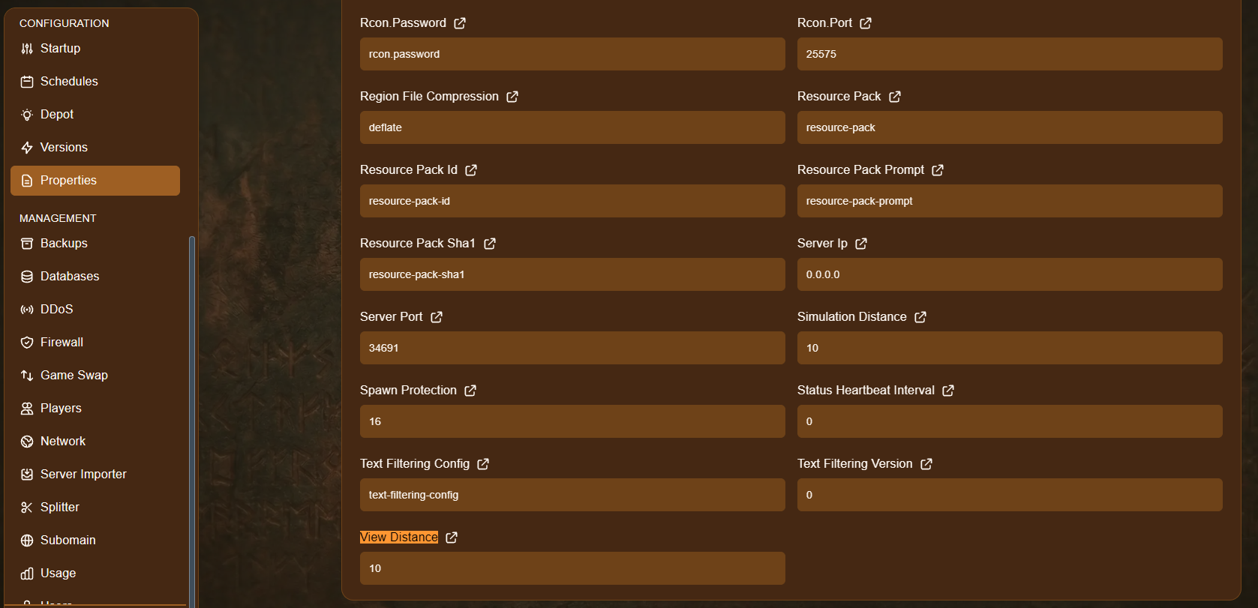Viewport: 1258px width, 608px height.
Task: Select the active Properties sidebar item
Action: coord(95,181)
